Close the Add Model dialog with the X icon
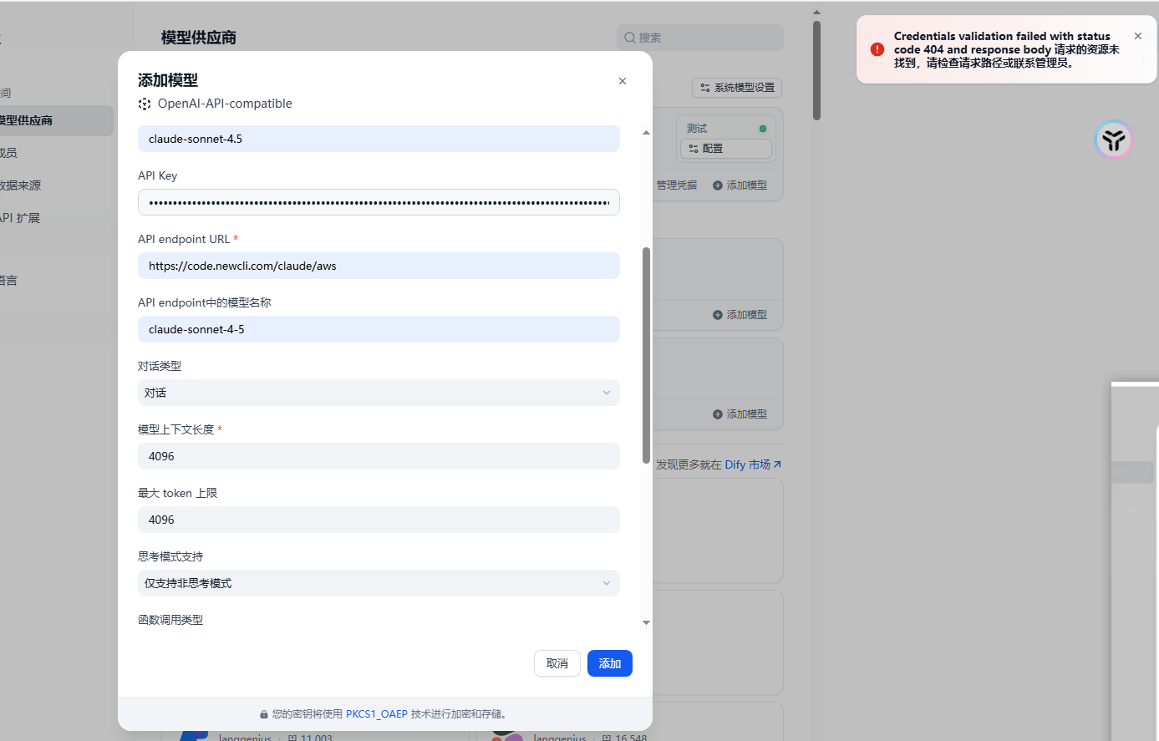 tap(622, 81)
